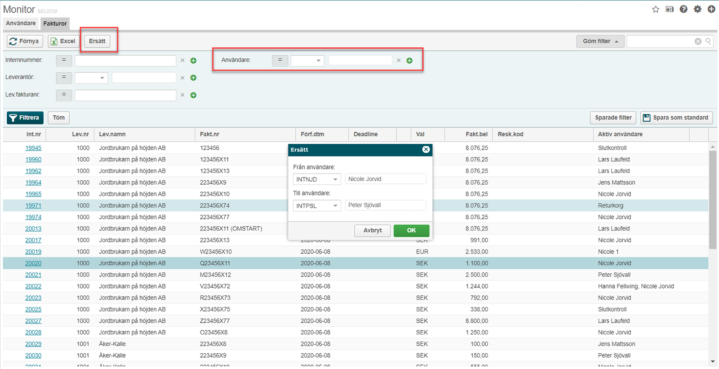Clear the Internnummer filter row
Screen dimensions: 719x369
[x=182, y=60]
